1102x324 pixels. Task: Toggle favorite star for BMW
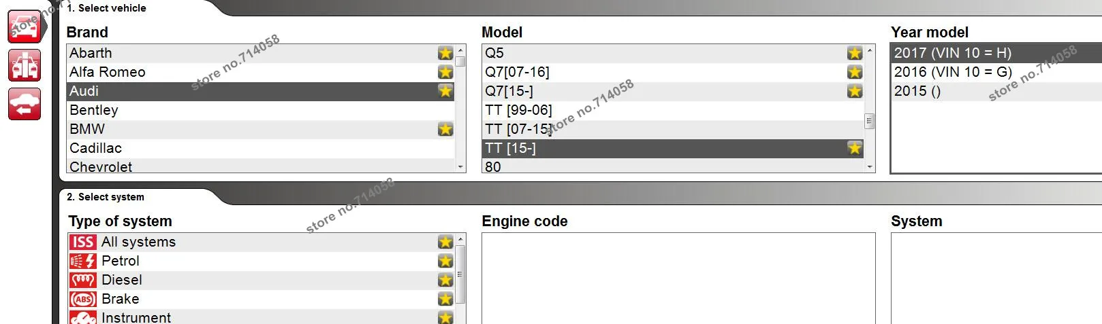pyautogui.click(x=445, y=129)
